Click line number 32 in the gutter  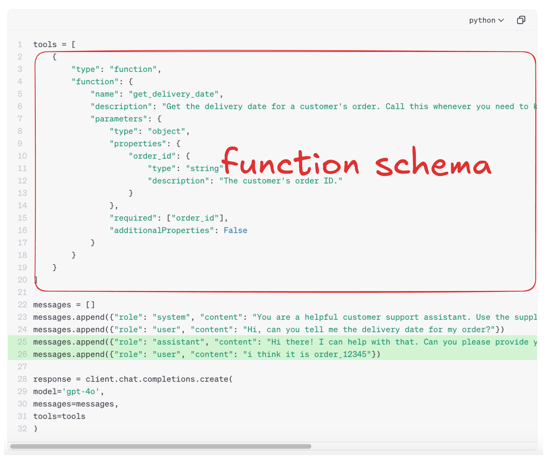click(x=22, y=428)
